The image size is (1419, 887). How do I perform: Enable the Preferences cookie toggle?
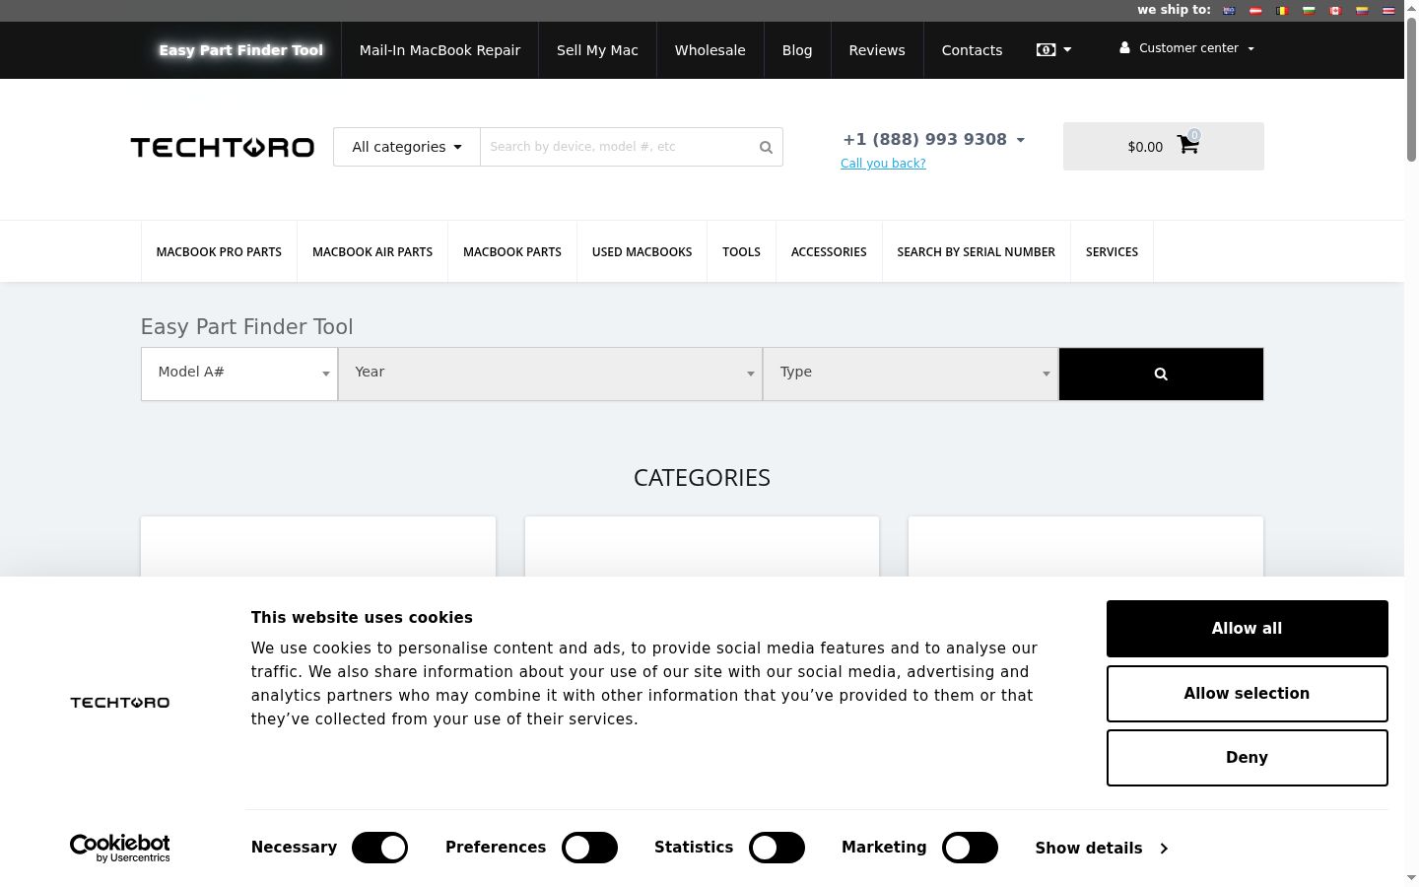coord(589,848)
